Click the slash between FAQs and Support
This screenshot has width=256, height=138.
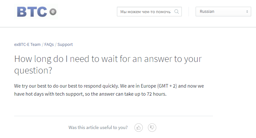pyautogui.click(x=56, y=45)
